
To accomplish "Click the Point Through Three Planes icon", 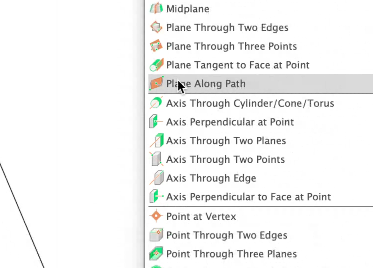I will (x=156, y=254).
